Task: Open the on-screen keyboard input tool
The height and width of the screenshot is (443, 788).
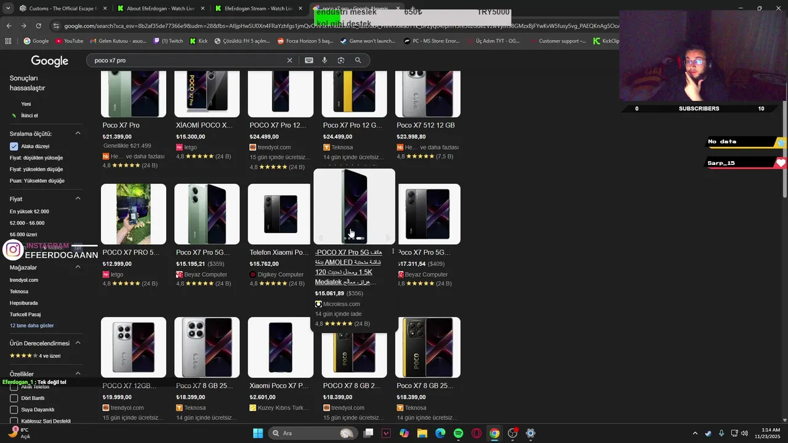Action: 309,60
